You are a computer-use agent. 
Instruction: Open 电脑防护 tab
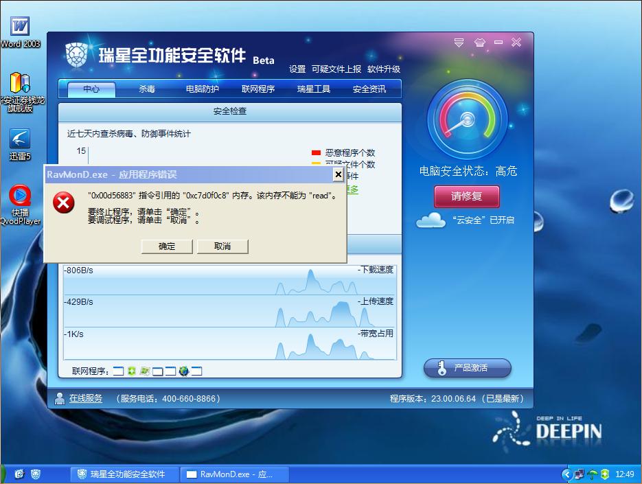(x=203, y=89)
